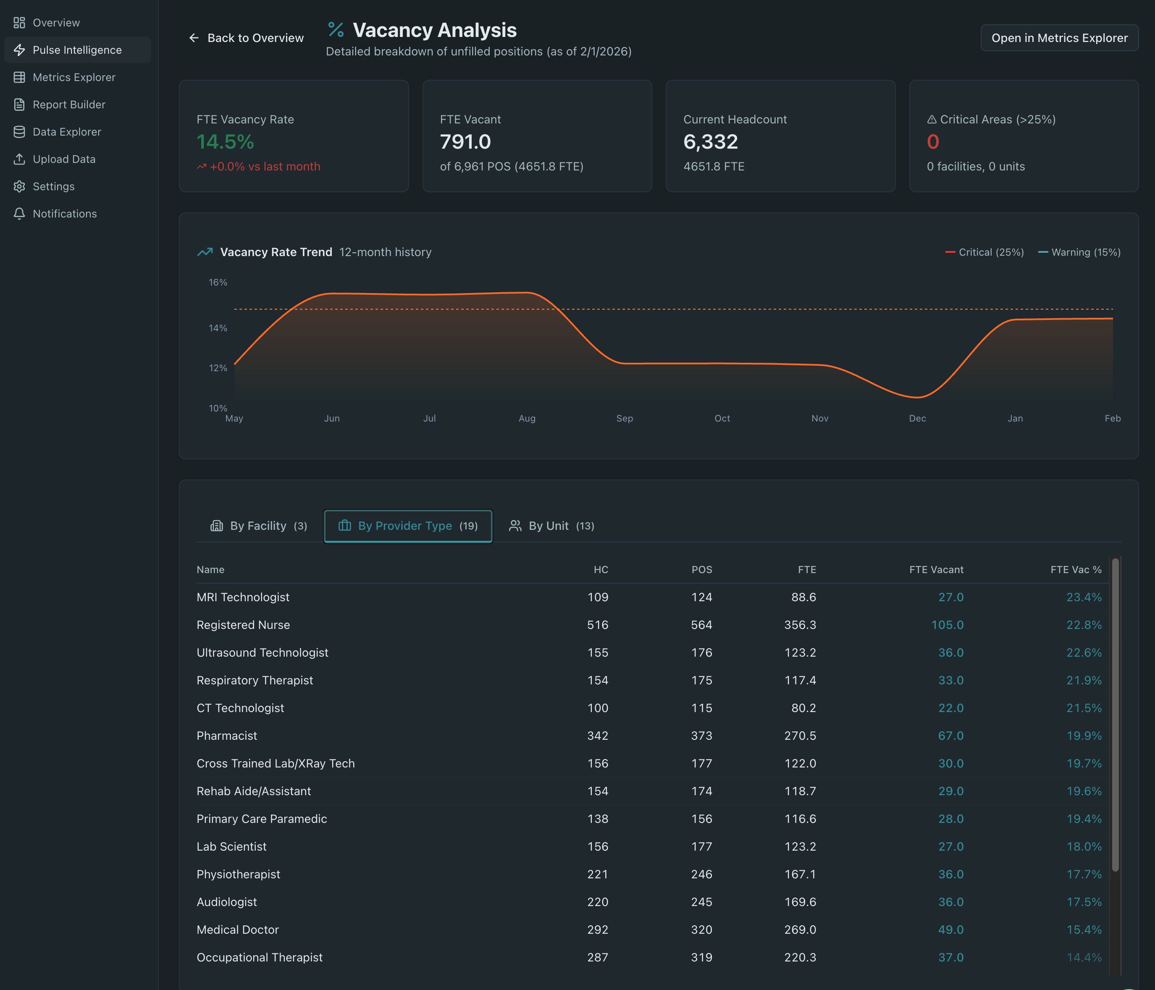Click the Data Explorer database icon

click(x=19, y=131)
